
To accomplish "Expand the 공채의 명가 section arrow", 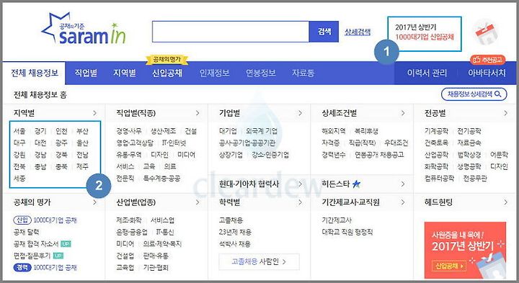I will pyautogui.click(x=95, y=202).
